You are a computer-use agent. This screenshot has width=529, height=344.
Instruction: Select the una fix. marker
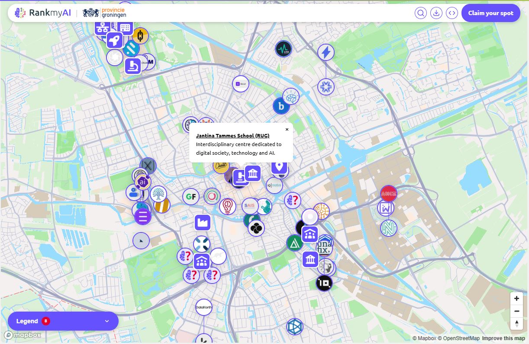point(325,247)
